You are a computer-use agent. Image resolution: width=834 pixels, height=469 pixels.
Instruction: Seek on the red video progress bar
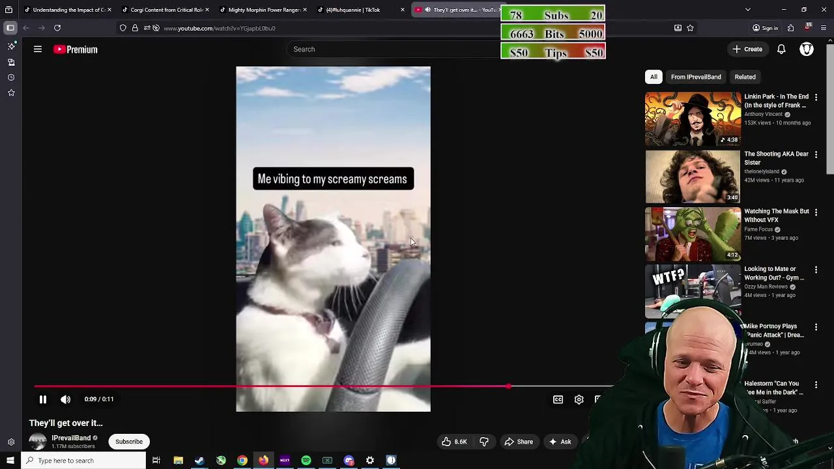324,386
